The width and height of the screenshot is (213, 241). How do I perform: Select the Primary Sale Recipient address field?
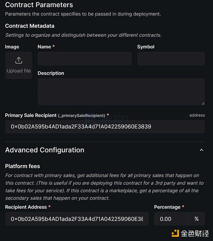pyautogui.click(x=105, y=127)
